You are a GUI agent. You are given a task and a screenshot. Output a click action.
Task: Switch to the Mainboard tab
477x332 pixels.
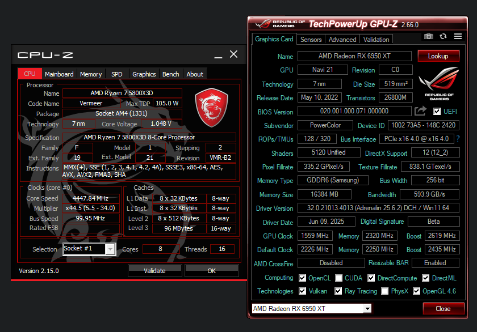click(59, 74)
